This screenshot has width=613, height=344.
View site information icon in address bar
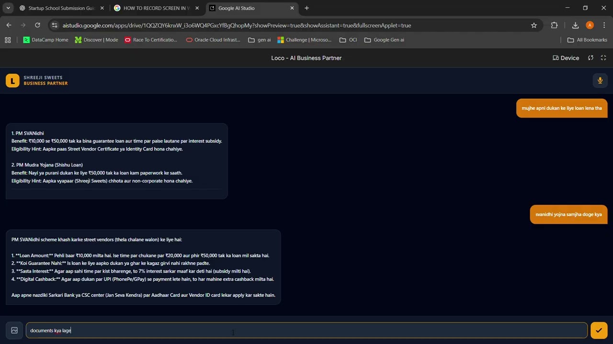55,25
